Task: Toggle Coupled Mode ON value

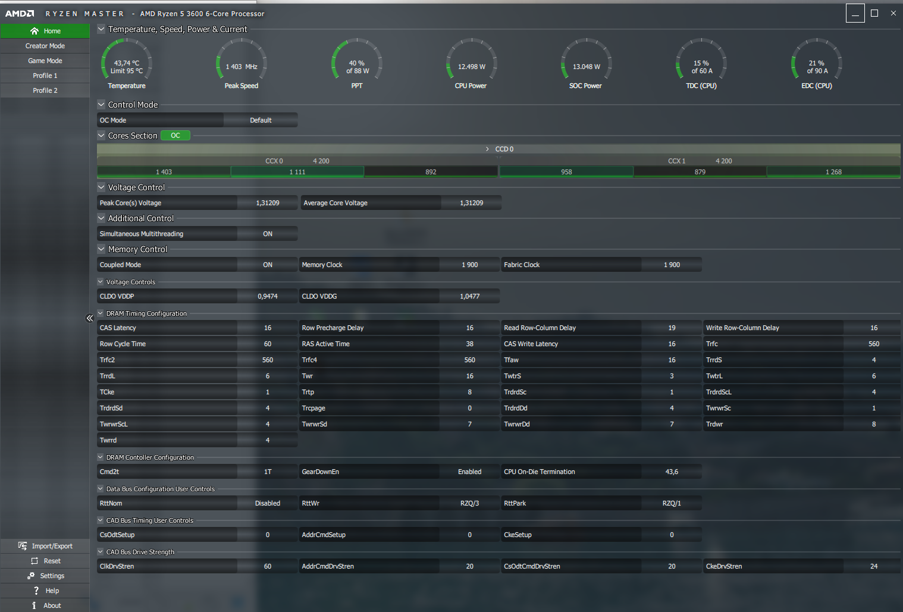Action: click(x=268, y=265)
